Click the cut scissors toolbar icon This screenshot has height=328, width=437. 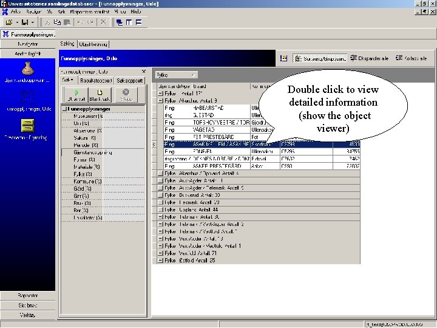pyautogui.click(x=48, y=22)
